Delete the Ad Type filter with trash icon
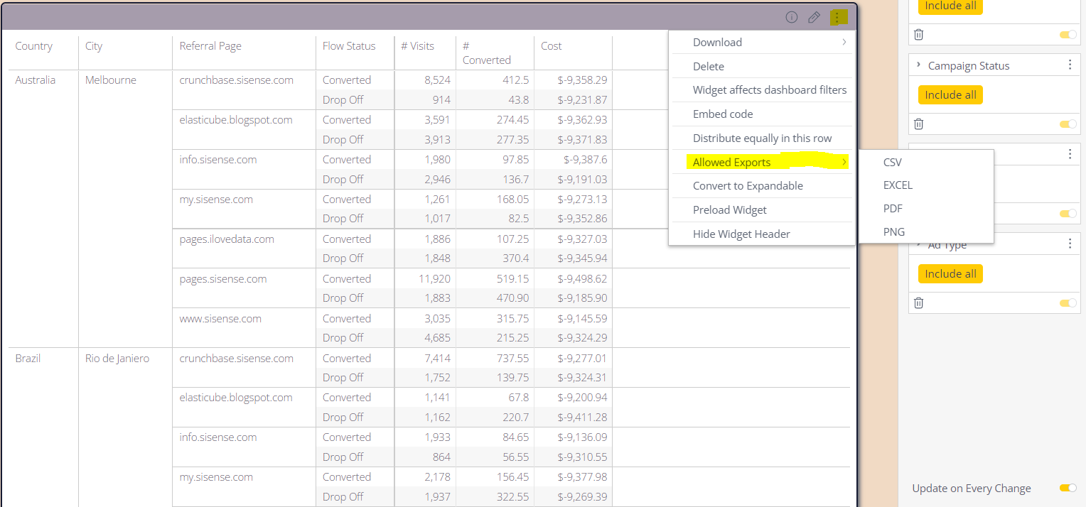Viewport: 1086px width, 507px height. [918, 302]
